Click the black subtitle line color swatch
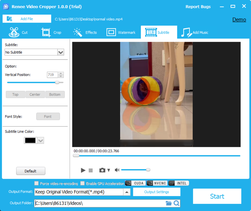251x211 pixels. click(x=30, y=141)
